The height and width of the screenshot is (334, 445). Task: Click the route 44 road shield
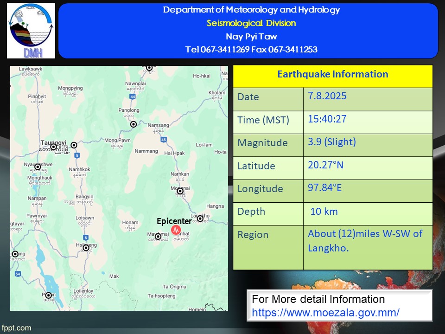pyautogui.click(x=133, y=96)
